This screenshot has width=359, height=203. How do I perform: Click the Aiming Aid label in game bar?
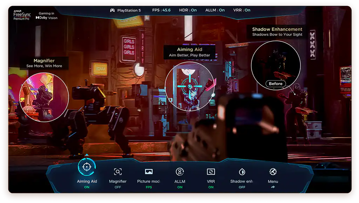tap(87, 181)
